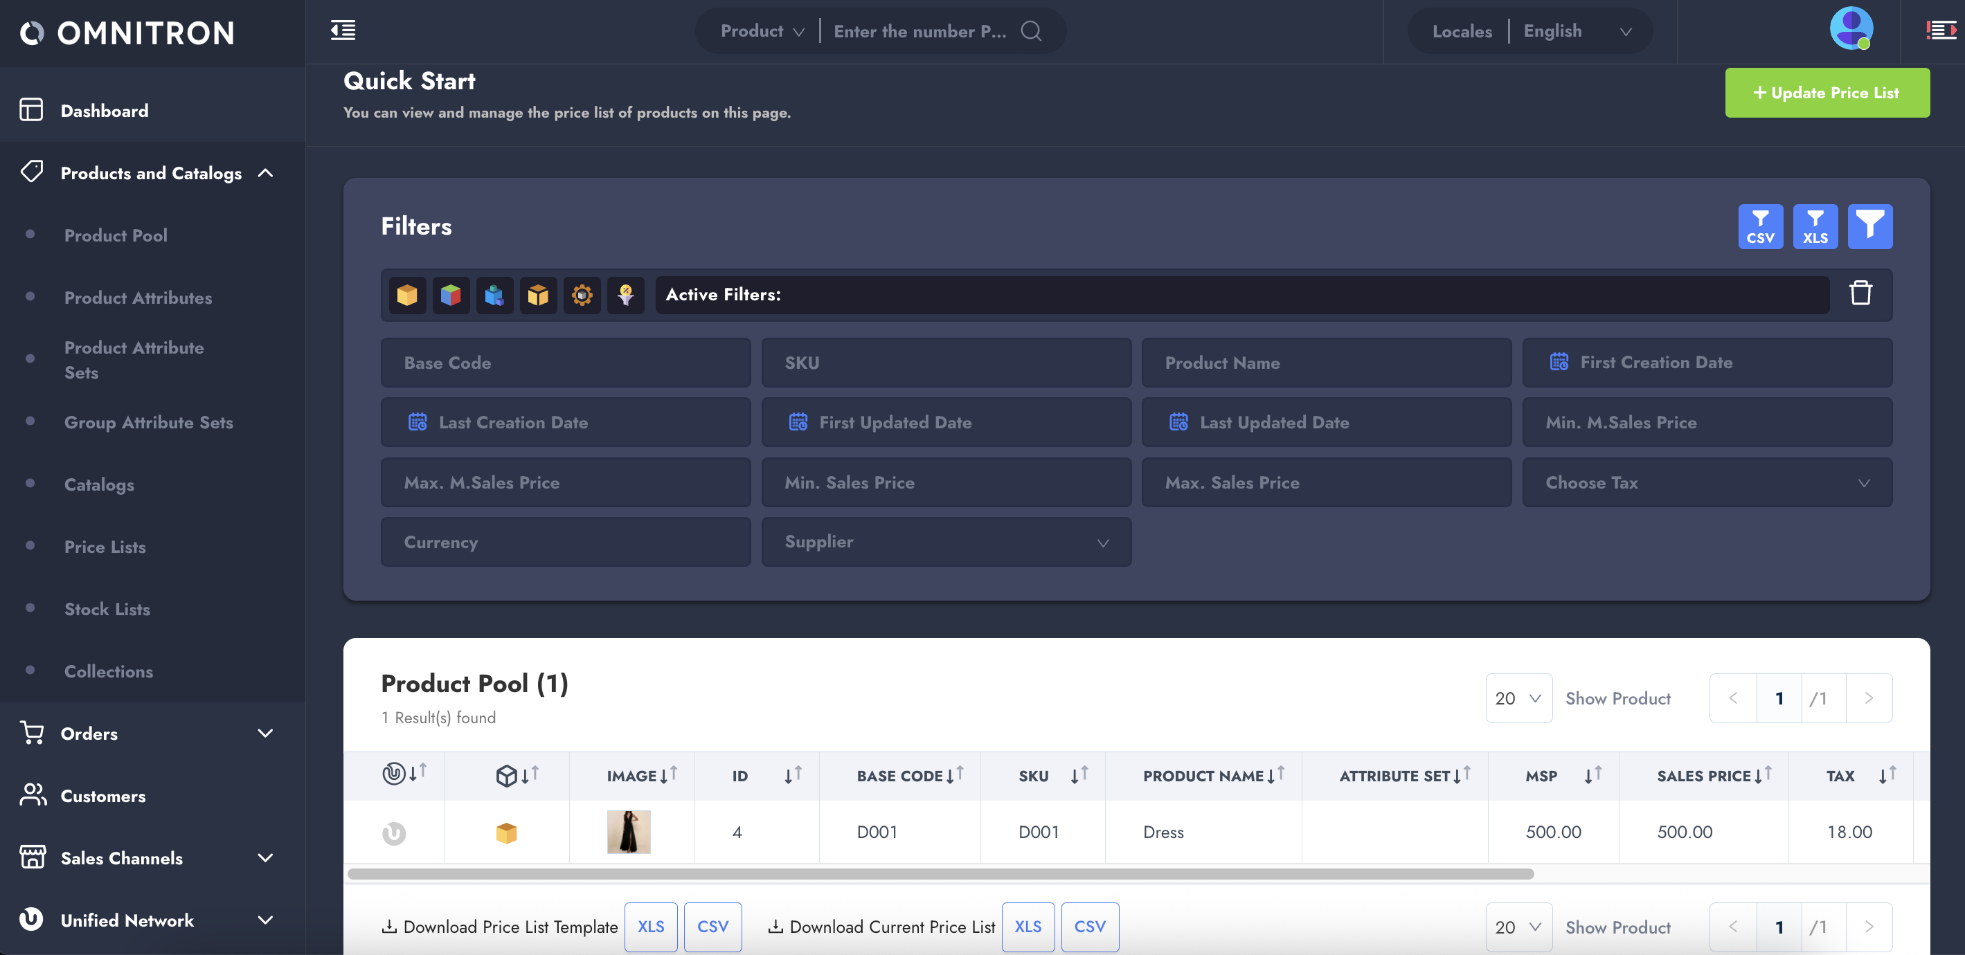Click the CSV filter export icon
1965x955 pixels.
coord(1760,226)
